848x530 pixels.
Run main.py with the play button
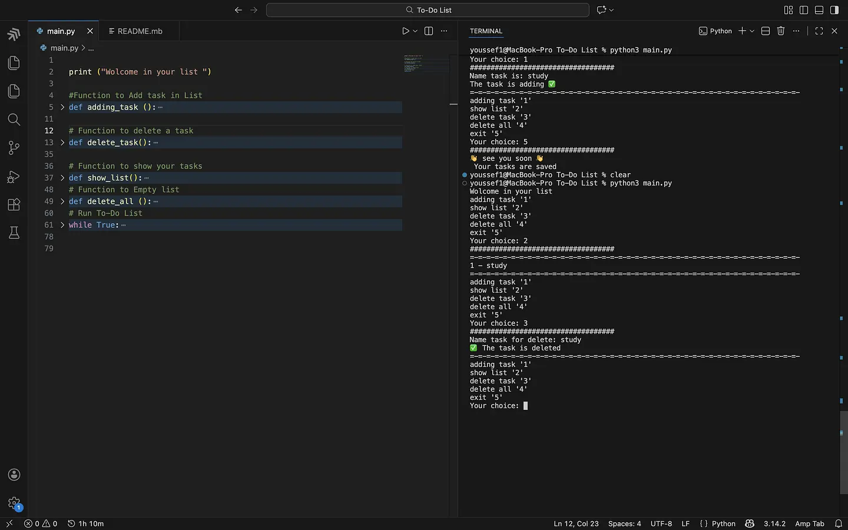405,31
